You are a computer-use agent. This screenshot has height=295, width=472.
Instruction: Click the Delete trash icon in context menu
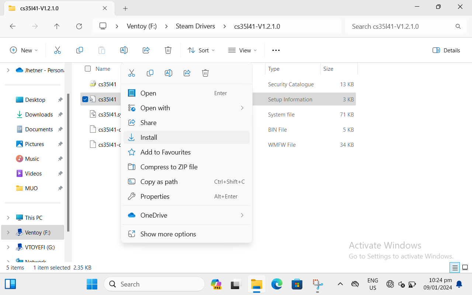tap(205, 73)
